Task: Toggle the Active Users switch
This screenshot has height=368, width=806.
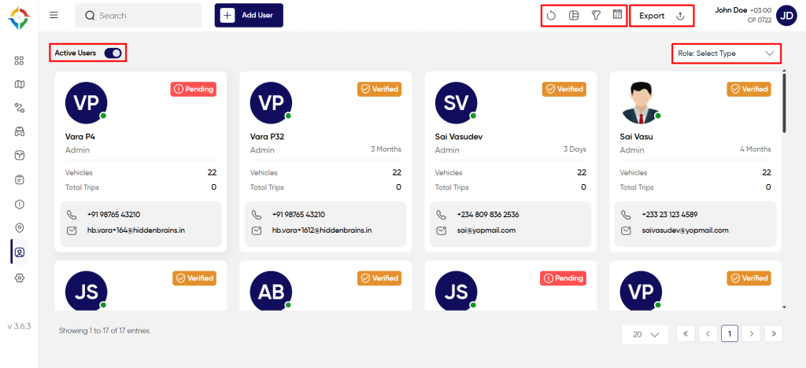Action: (113, 53)
